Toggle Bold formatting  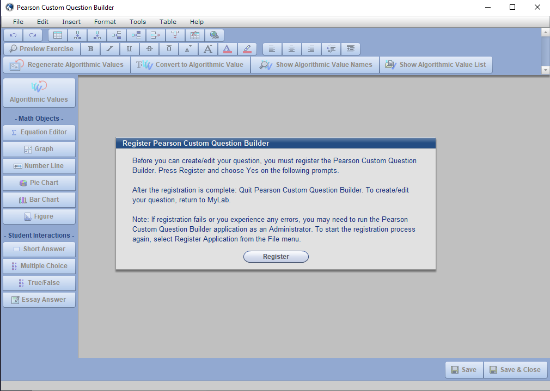(90, 49)
